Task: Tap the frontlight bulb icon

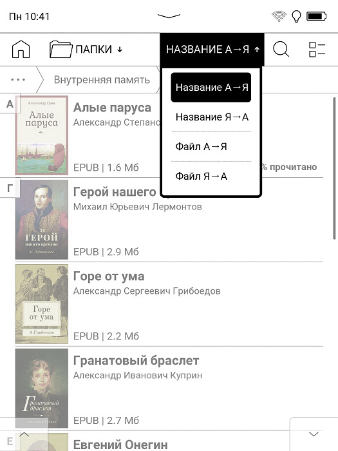Action: 296,16
